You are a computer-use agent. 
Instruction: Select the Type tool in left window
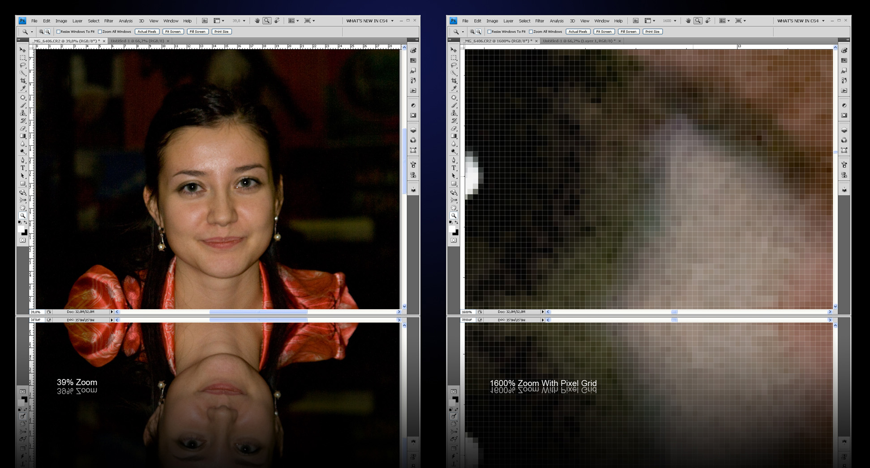click(x=23, y=168)
